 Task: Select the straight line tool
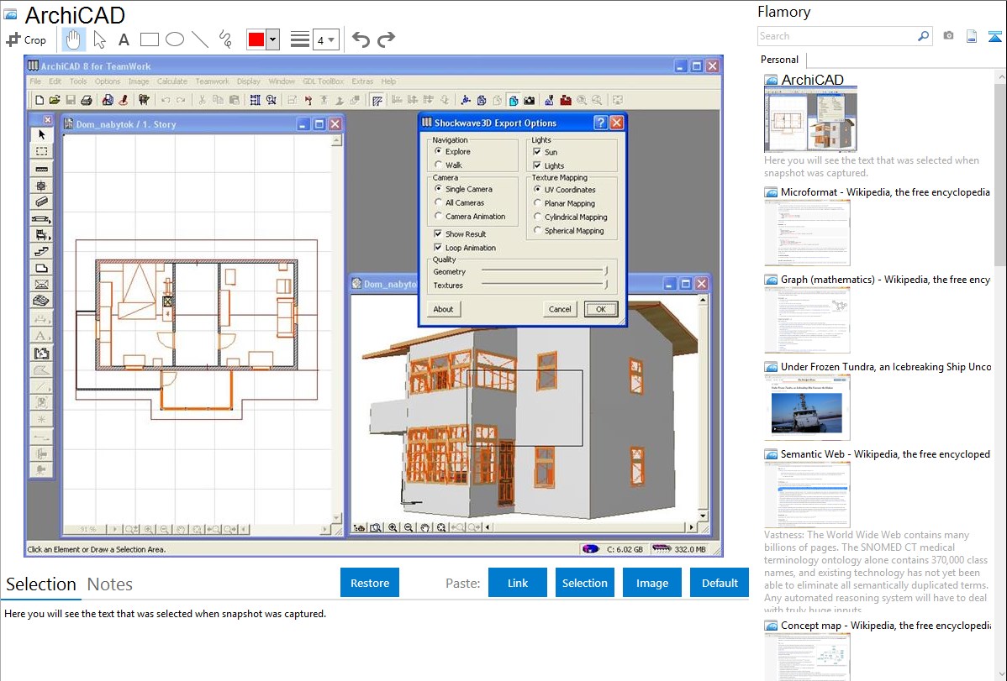(200, 39)
